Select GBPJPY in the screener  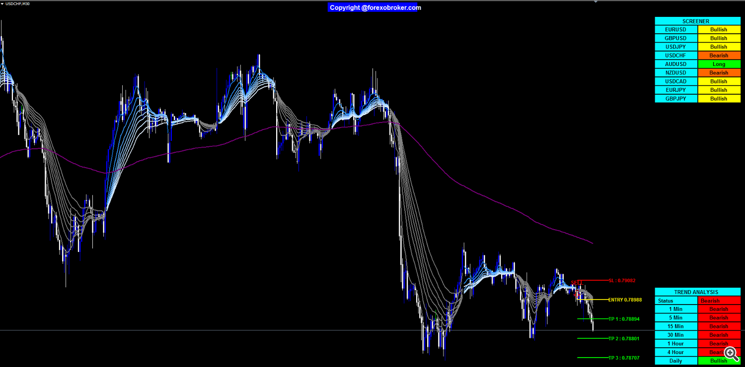pyautogui.click(x=676, y=99)
